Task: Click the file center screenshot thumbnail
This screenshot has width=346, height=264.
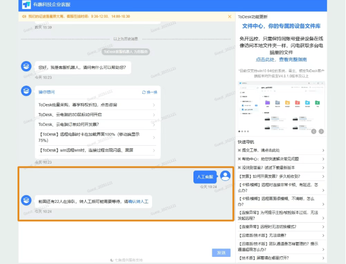Action: point(281,108)
